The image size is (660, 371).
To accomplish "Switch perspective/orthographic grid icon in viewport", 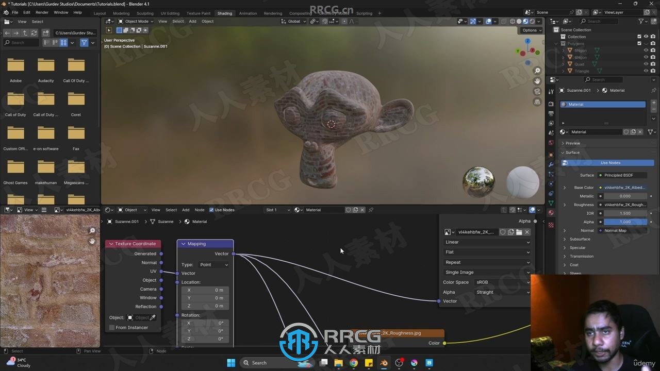I will [537, 102].
